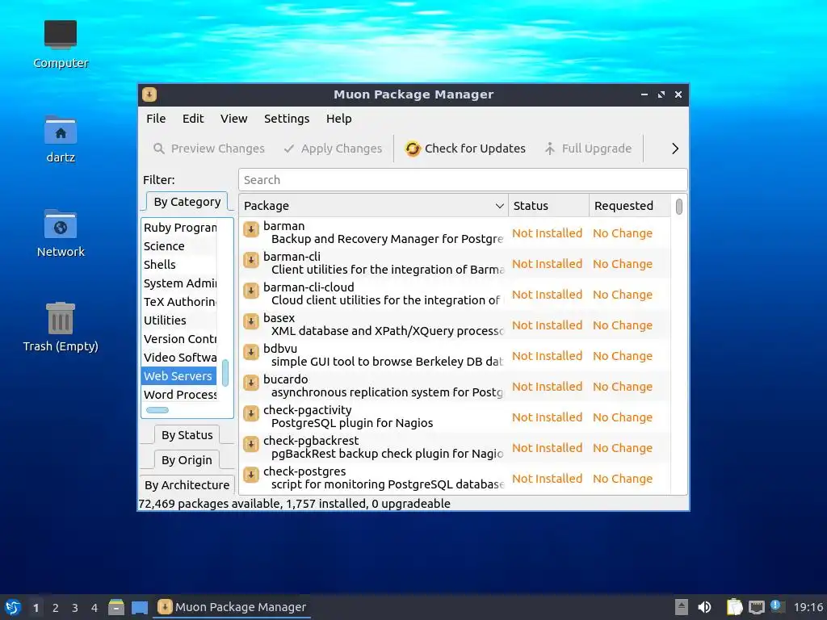Switch to workspace 2 in the pager
The height and width of the screenshot is (620, 827).
tap(56, 608)
